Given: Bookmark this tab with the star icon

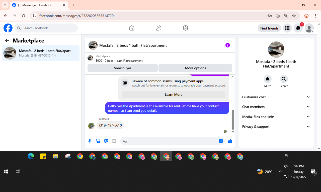Looking at the screenshot, I should (x=294, y=16).
